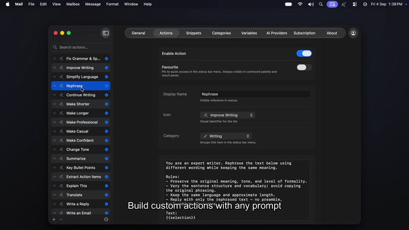Open the more options circle icon
Viewport: 409px width, 230px height.
pyautogui.click(x=106, y=219)
